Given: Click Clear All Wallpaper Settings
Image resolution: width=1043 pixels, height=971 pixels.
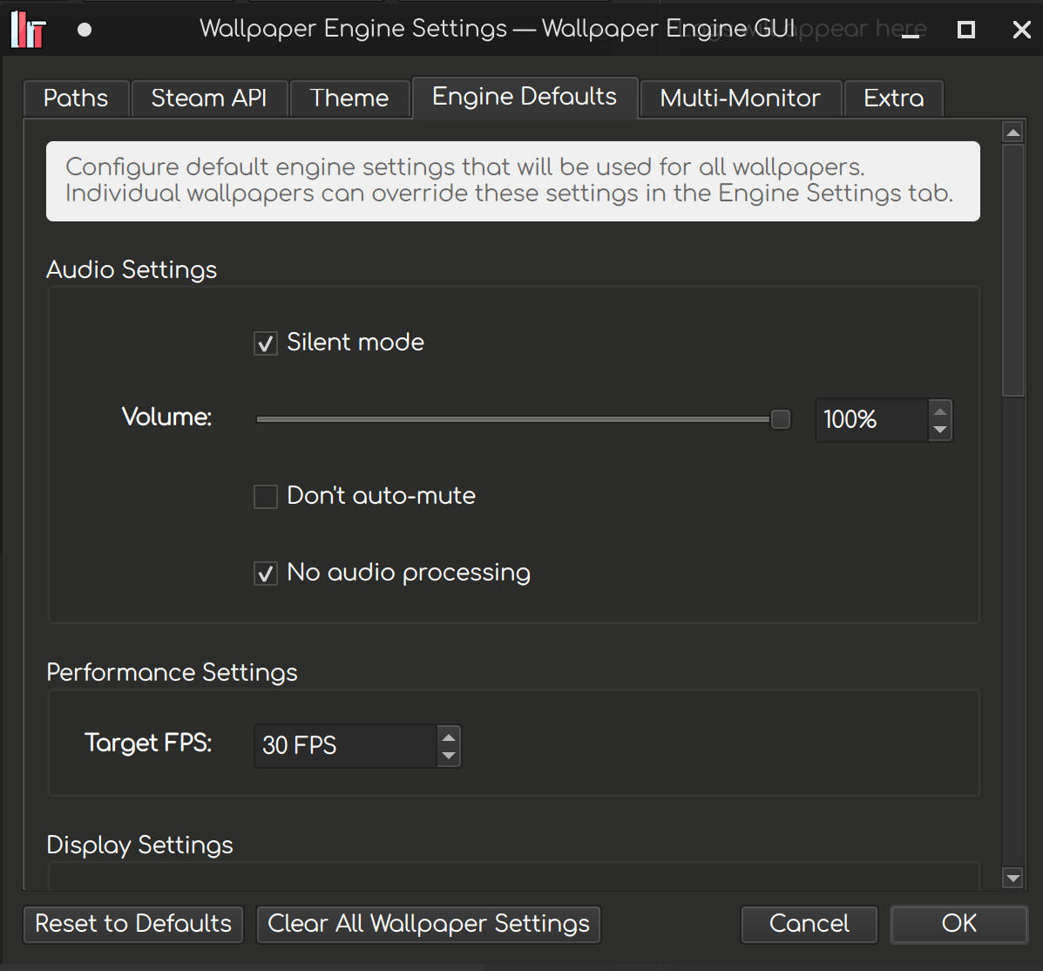Looking at the screenshot, I should (x=429, y=925).
